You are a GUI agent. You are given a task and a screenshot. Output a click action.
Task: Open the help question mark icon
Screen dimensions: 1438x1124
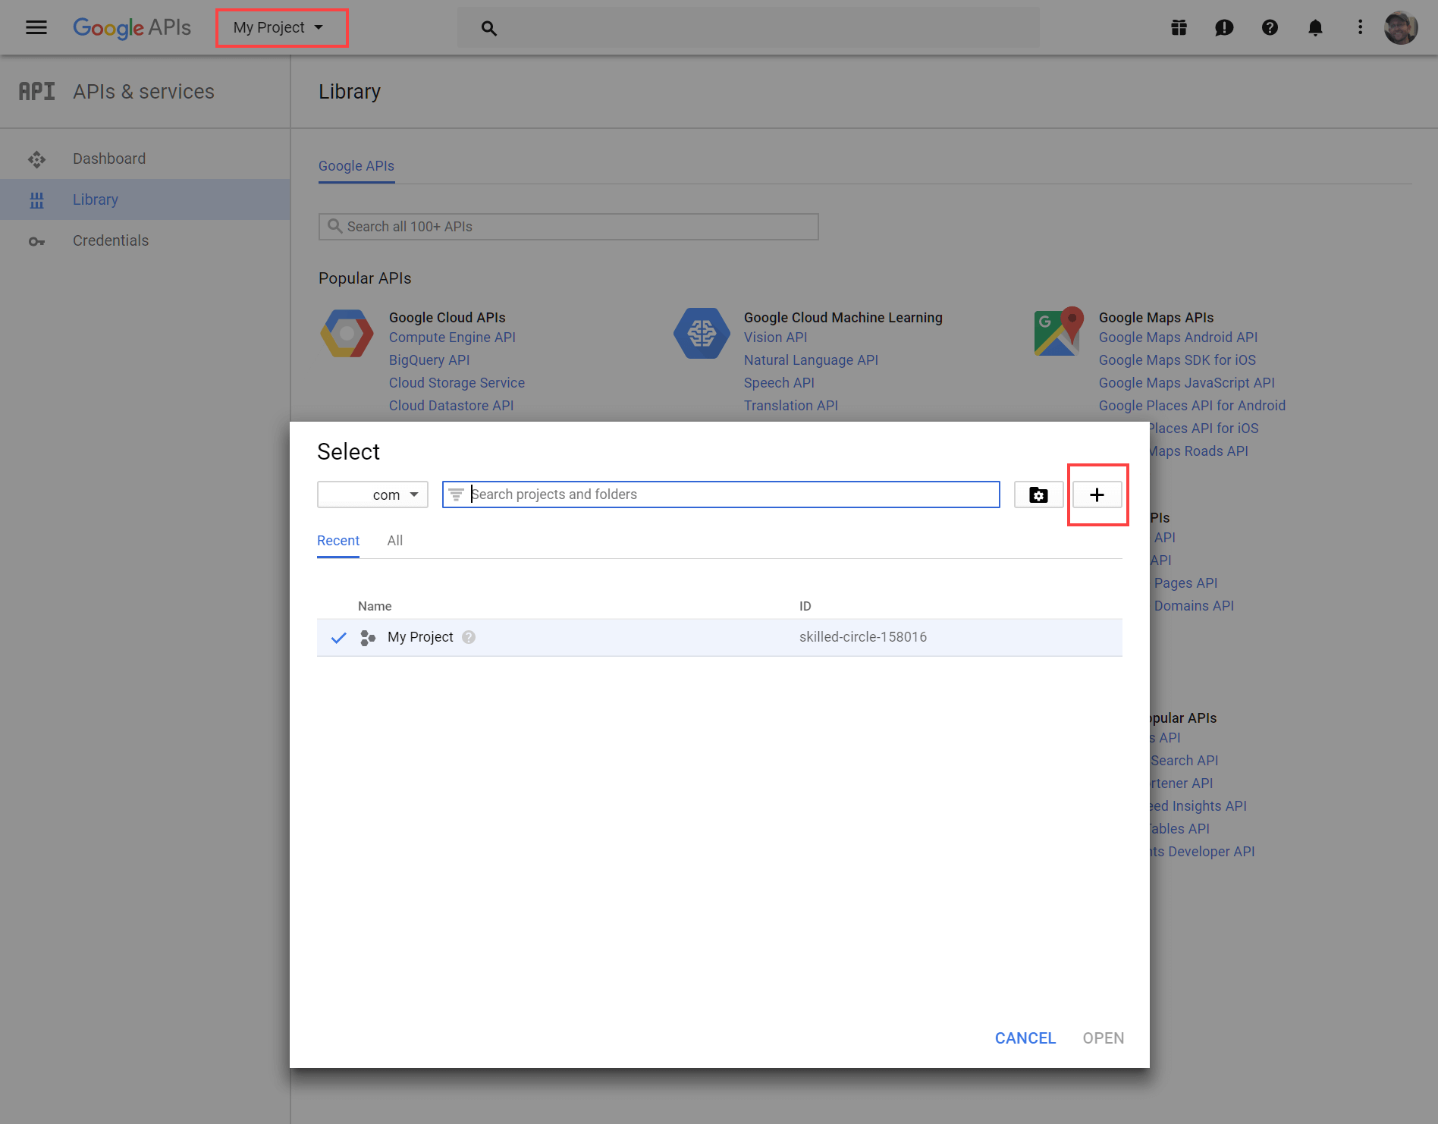pos(1270,28)
